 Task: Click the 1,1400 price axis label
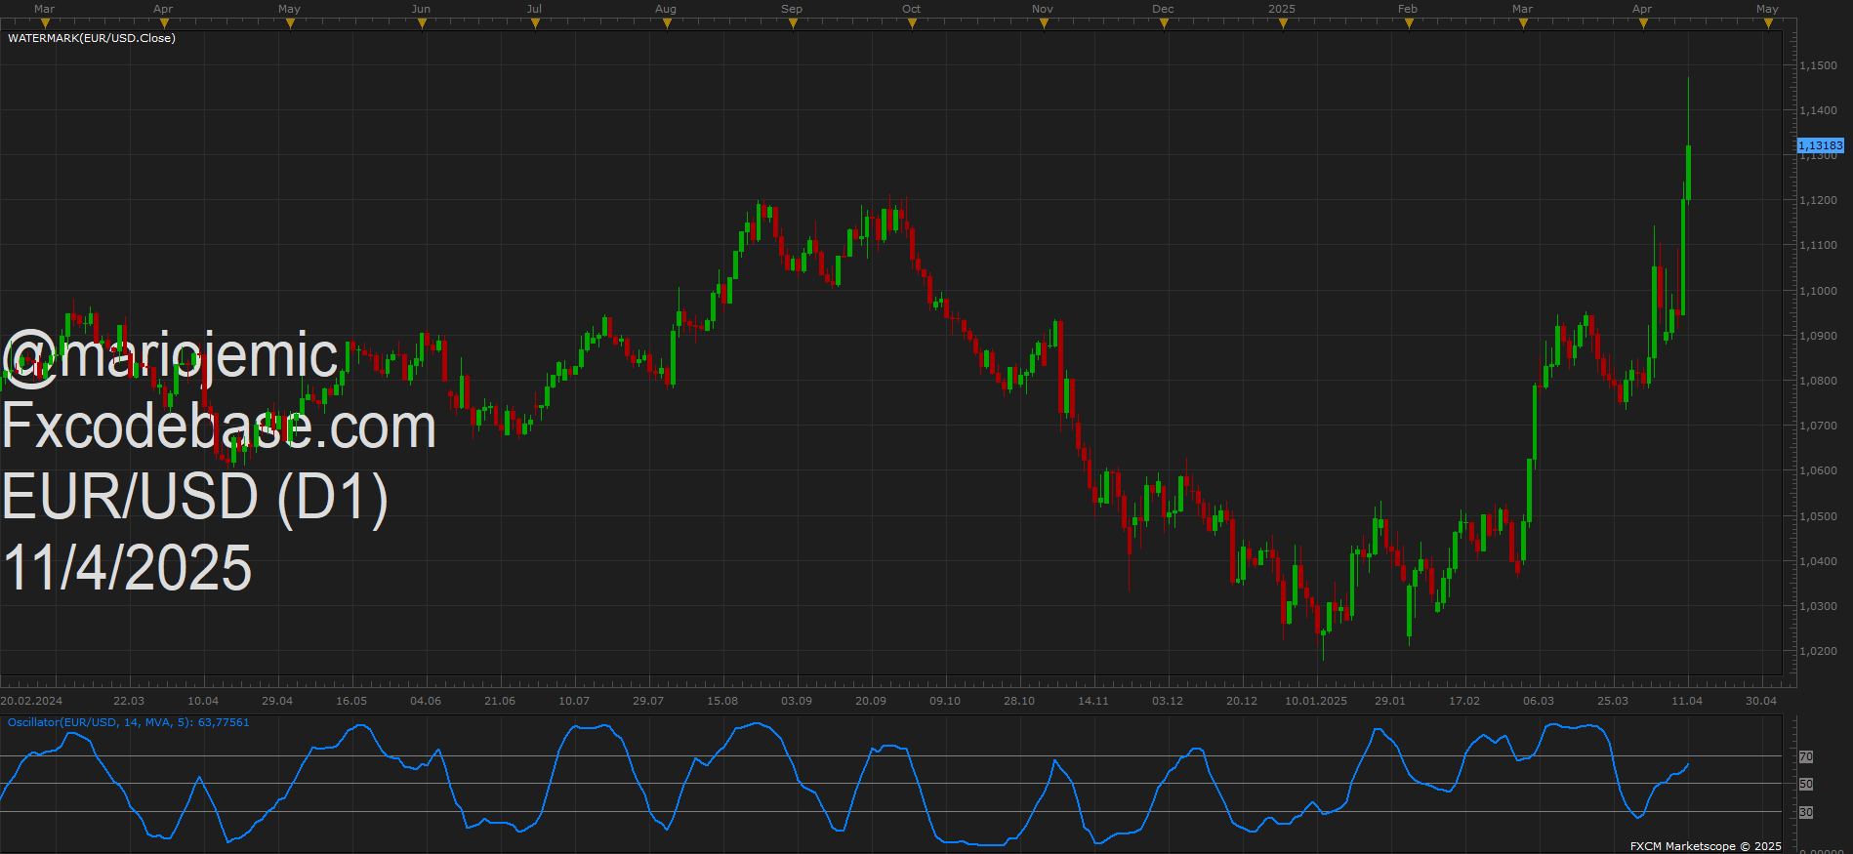[x=1818, y=110]
